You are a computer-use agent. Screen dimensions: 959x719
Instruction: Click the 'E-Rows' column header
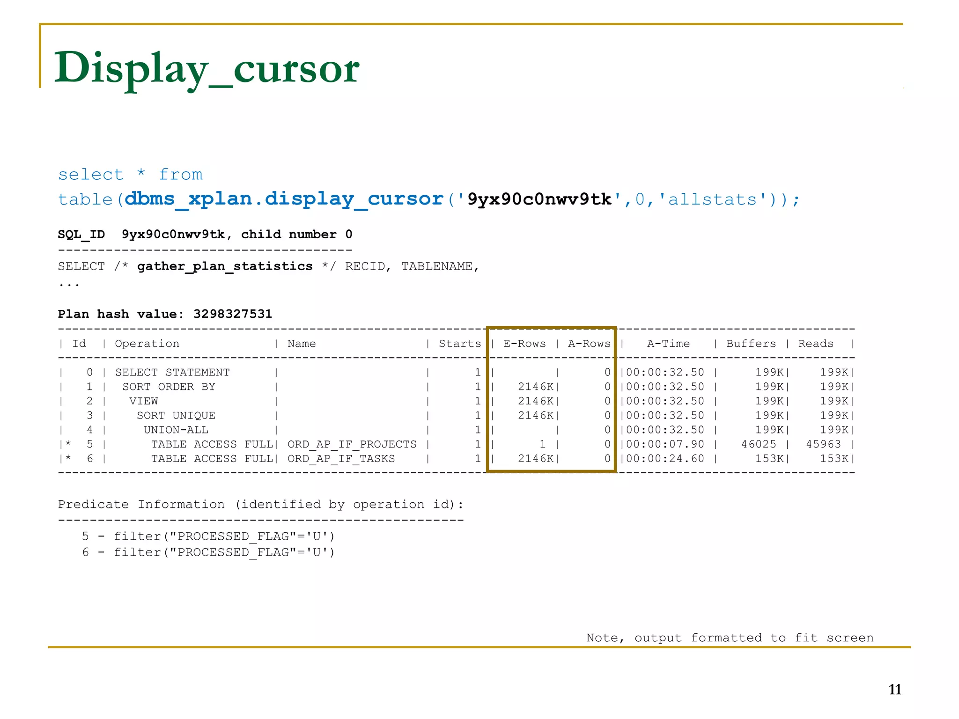click(x=524, y=344)
